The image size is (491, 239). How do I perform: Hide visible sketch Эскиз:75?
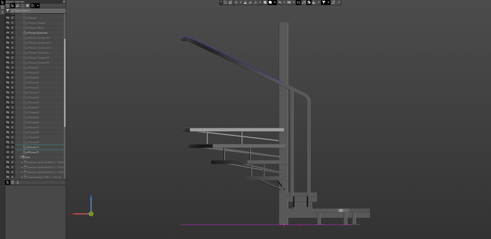click(7, 152)
